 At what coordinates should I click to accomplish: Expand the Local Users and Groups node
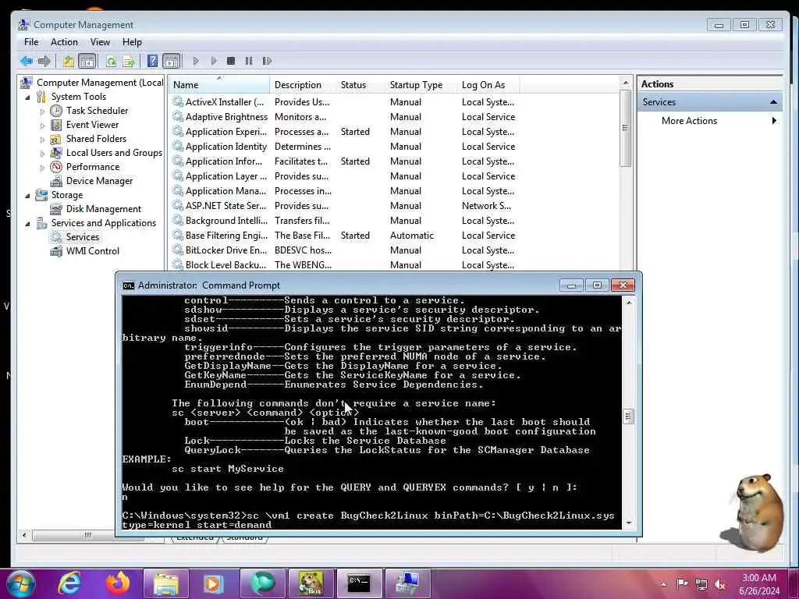42,154
